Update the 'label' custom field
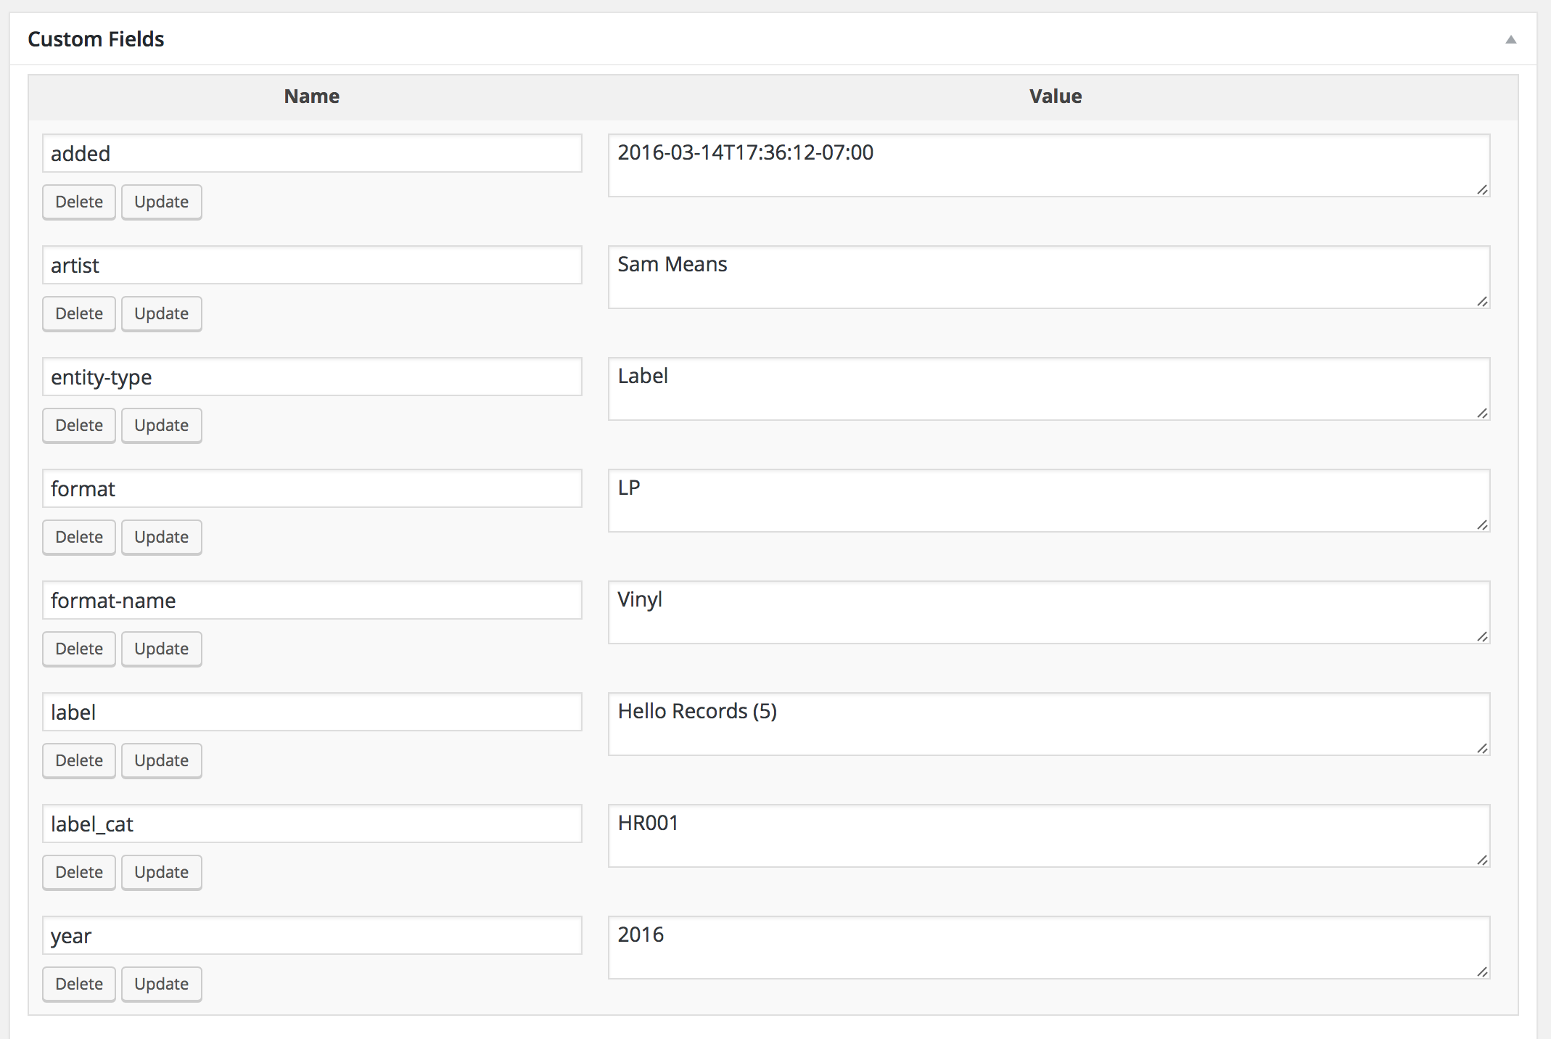The width and height of the screenshot is (1551, 1039). (161, 760)
